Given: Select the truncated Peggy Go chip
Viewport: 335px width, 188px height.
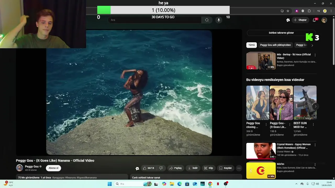Looking at the screenshot, I should [x=301, y=45].
